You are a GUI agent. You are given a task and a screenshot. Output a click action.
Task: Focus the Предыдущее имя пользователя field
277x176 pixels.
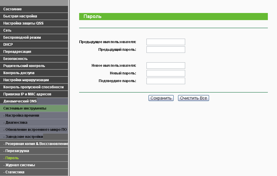tap(166, 42)
